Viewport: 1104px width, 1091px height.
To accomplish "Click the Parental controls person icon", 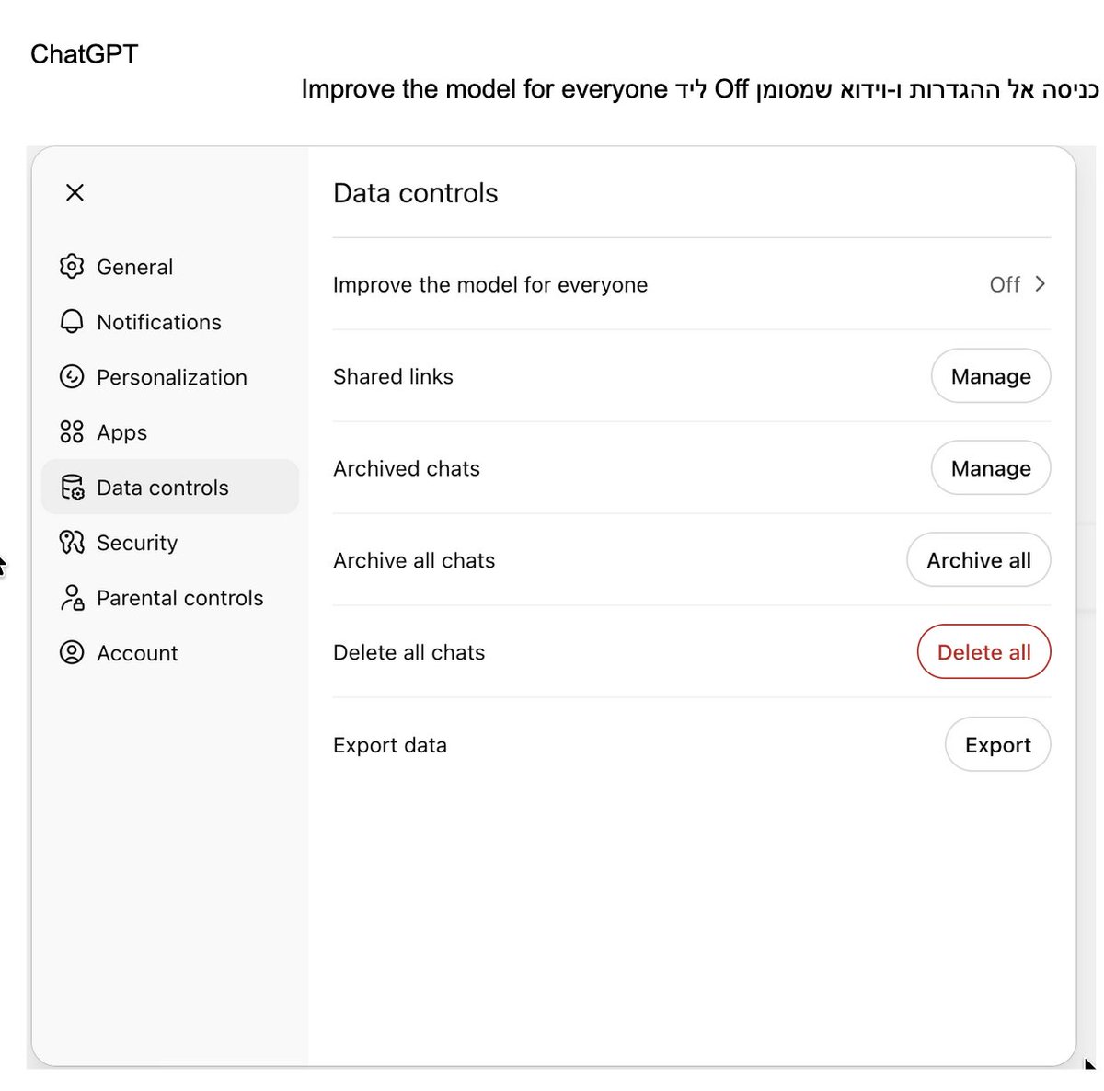I will [72, 598].
